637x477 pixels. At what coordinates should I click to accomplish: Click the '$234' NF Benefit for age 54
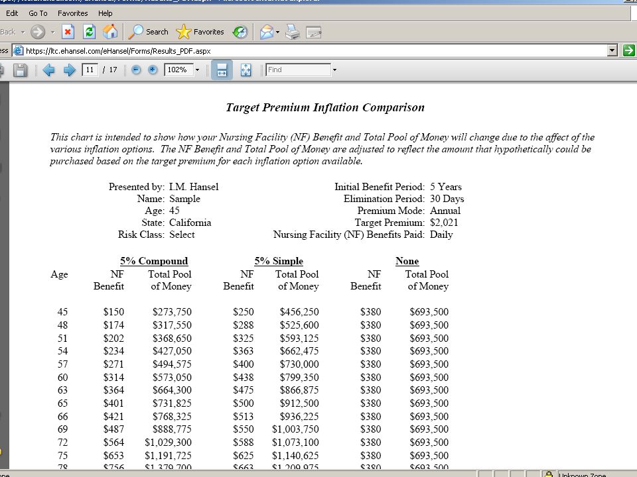[113, 351]
